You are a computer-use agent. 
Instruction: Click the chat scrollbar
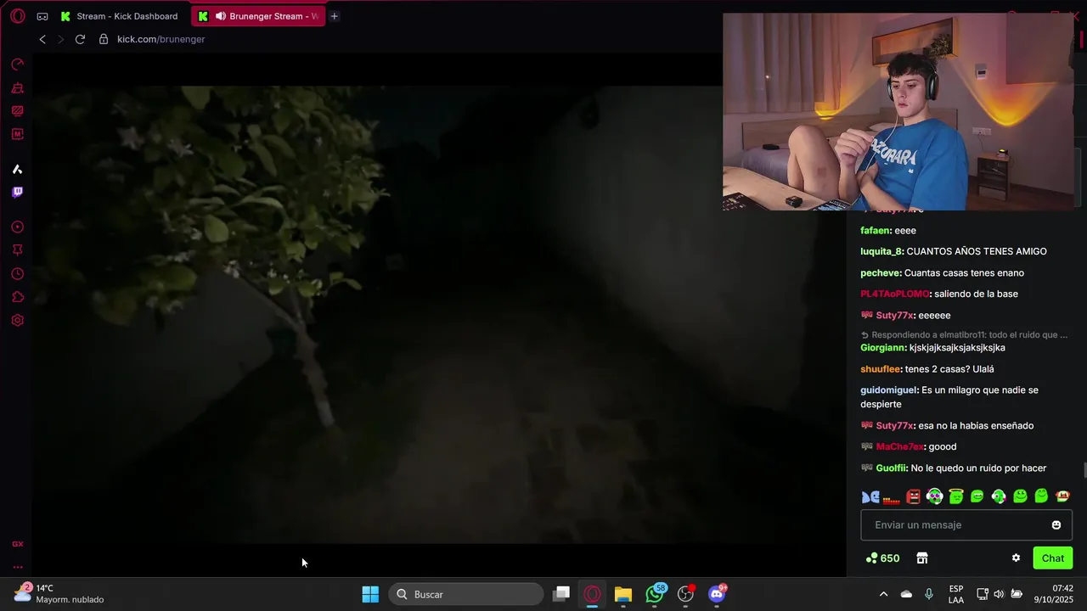tap(1084, 470)
